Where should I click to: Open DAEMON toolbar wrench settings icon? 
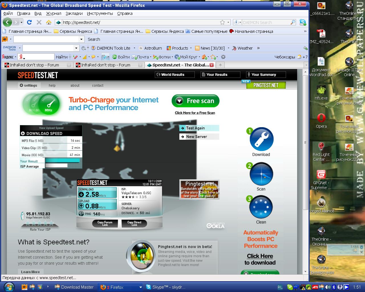[305, 48]
